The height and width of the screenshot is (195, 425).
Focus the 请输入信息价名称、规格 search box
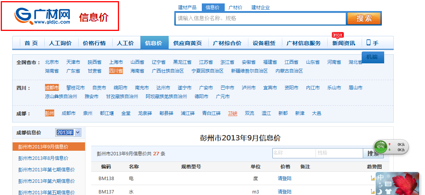click(261, 18)
